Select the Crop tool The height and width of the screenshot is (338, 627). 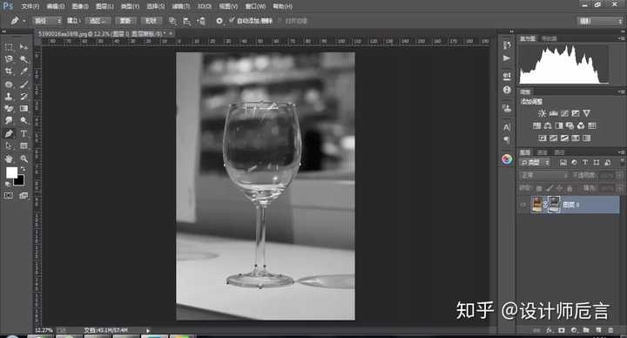(9, 71)
